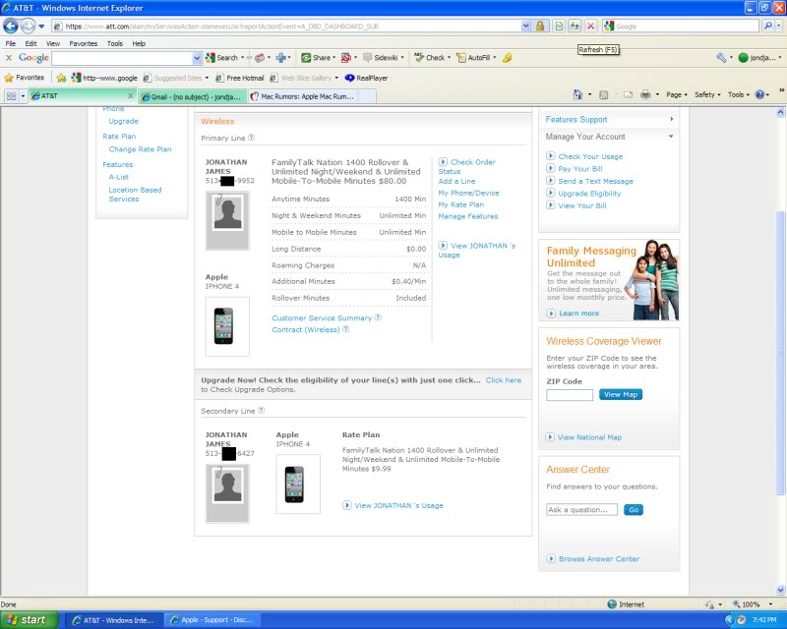Viewport: 787px width, 629px height.
Task: Click the View Map button
Action: (621, 394)
